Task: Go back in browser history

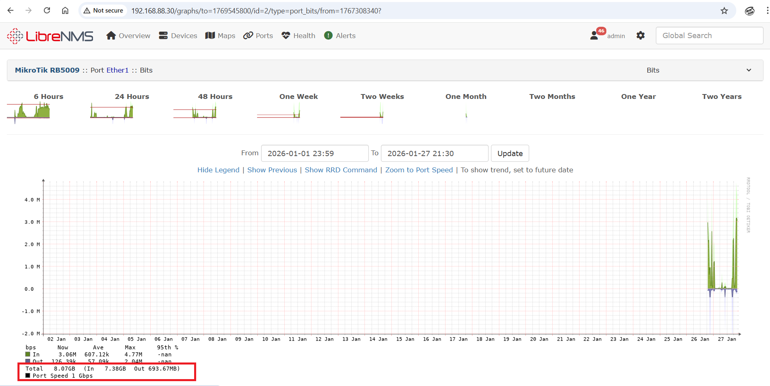Action: [11, 11]
